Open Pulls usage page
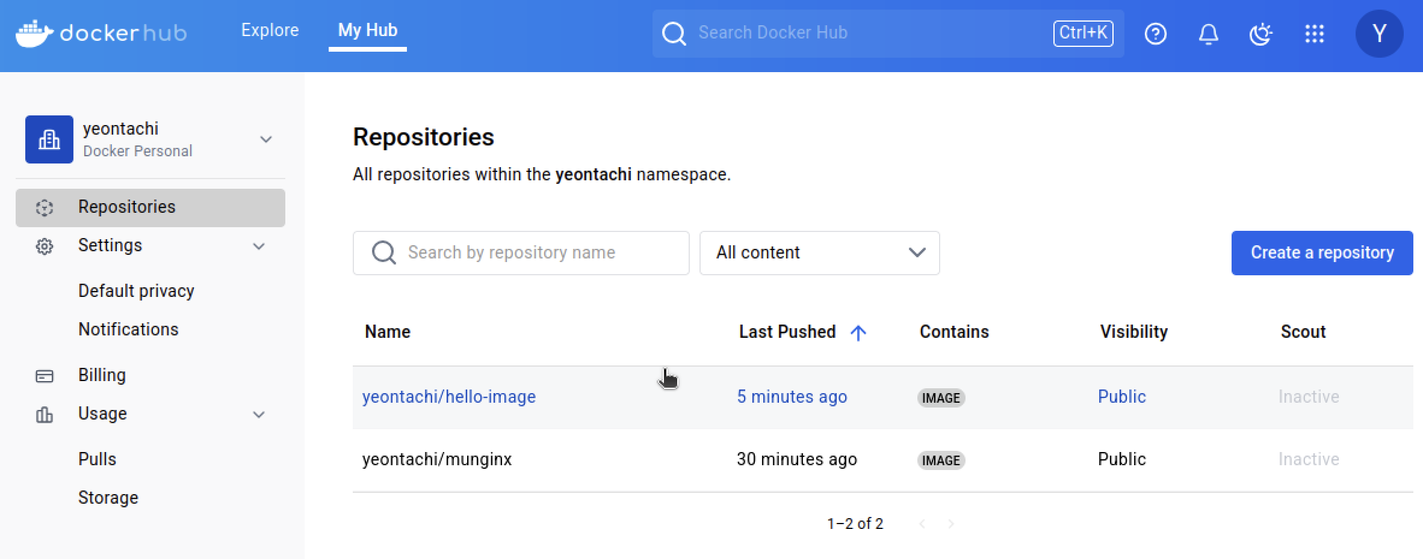The width and height of the screenshot is (1423, 559). pos(97,459)
